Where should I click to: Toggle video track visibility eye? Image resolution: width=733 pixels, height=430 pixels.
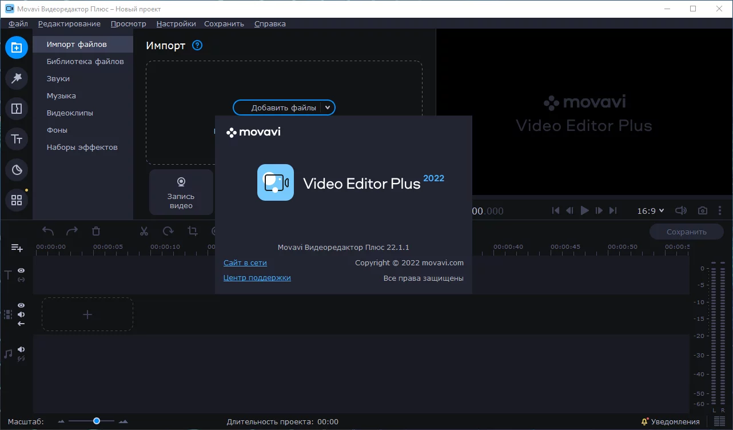(x=21, y=305)
